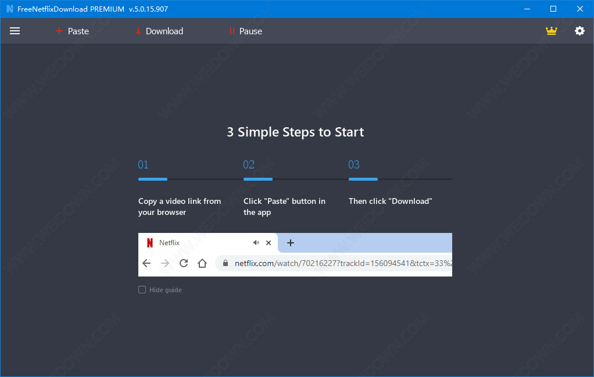Click "Then click Download" text
This screenshot has width=594, height=377.
(390, 201)
